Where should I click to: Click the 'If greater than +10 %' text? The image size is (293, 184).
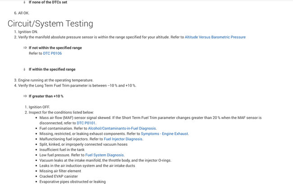[46, 96]
